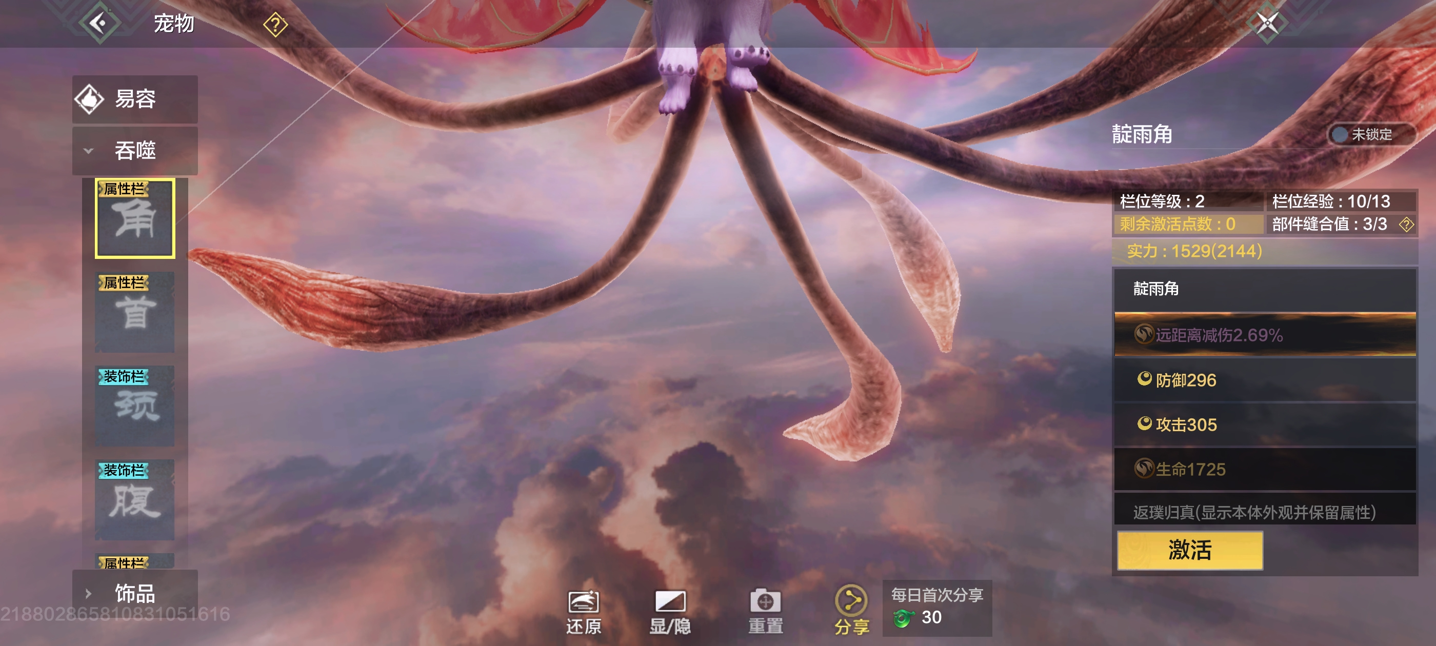1436x646 pixels.
Task: Tap the 栏位经验 : 10/13 text
Action: pyautogui.click(x=1331, y=201)
